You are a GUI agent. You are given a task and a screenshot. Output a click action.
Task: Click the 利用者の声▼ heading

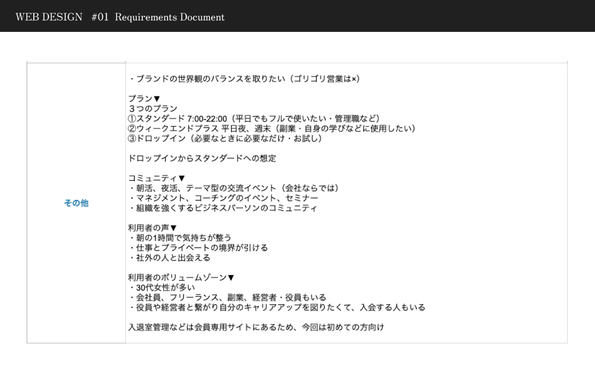[x=152, y=228]
